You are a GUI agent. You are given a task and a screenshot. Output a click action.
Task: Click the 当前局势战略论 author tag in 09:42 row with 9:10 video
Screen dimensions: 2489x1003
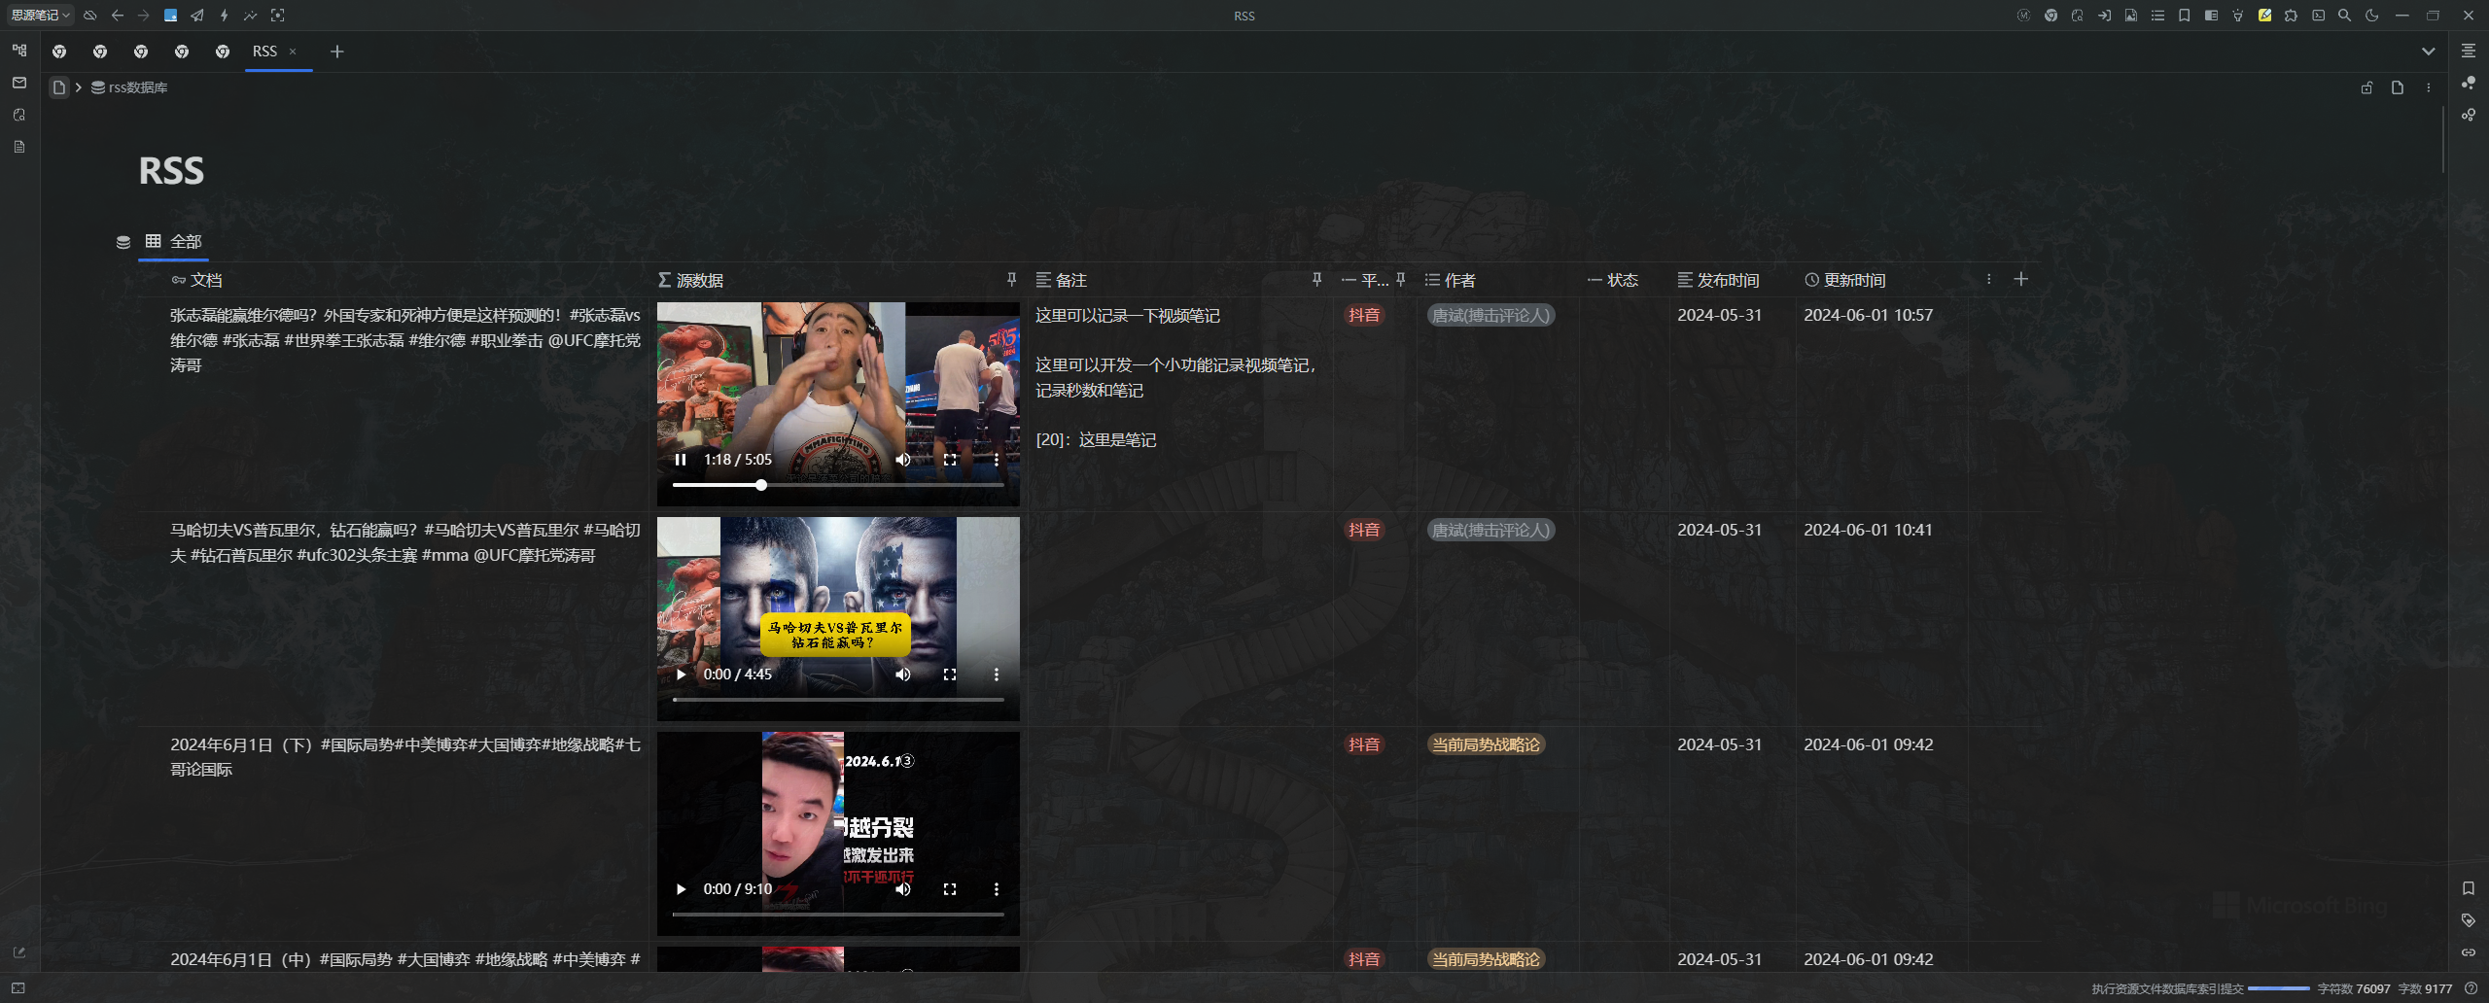point(1487,744)
